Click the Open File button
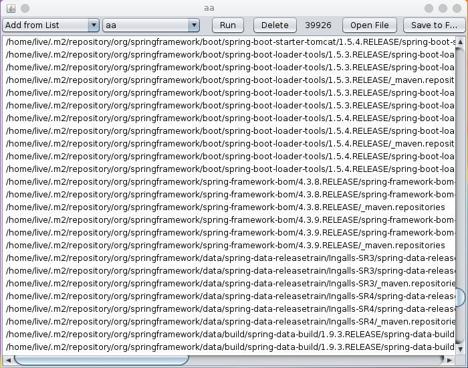Screen dimensions: 468x368 pos(370,25)
